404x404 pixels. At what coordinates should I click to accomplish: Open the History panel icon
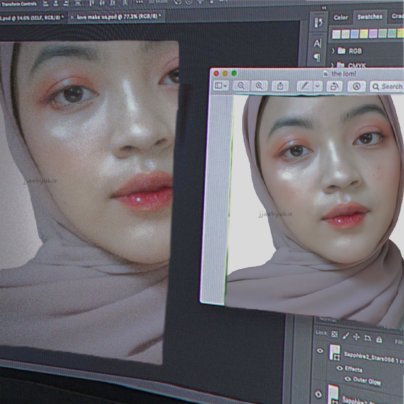tap(318, 22)
